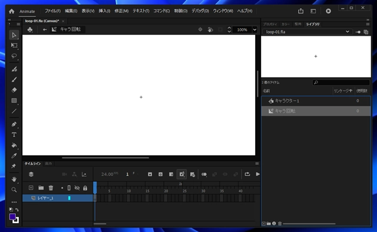Click New Folder at library bottom
Image resolution: width=377 pixels, height=232 pixels.
269,224
